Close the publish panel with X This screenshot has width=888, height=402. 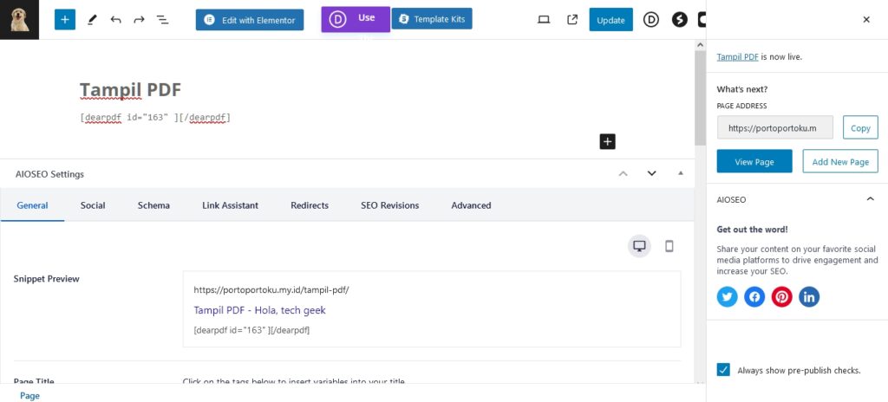[866, 19]
